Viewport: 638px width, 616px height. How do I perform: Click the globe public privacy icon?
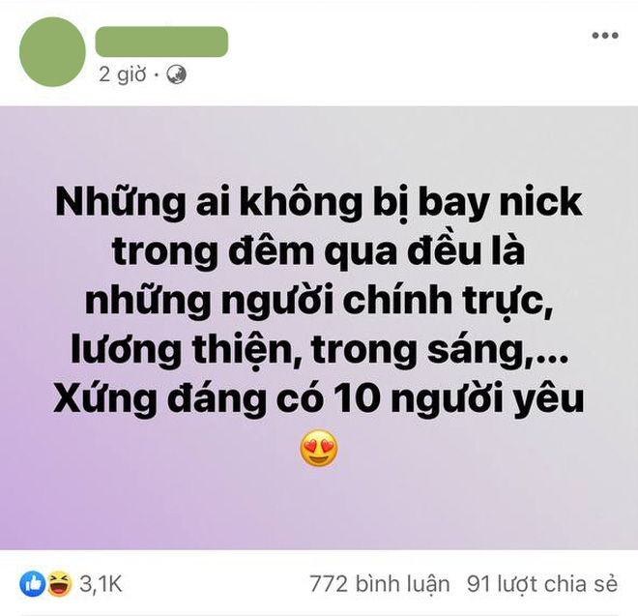177,74
